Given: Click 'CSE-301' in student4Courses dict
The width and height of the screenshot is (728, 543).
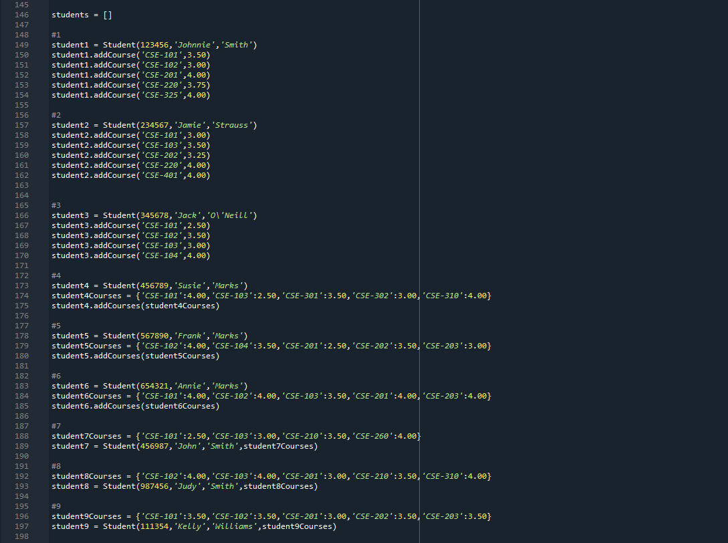Looking at the screenshot, I should coord(301,296).
